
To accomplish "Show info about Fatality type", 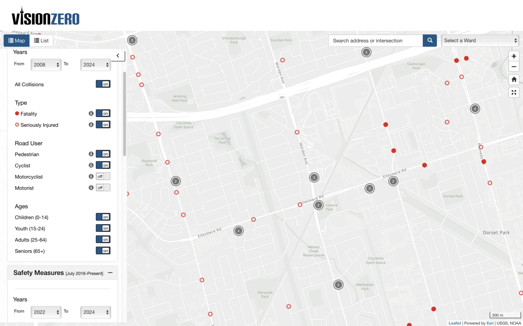I will [x=91, y=113].
